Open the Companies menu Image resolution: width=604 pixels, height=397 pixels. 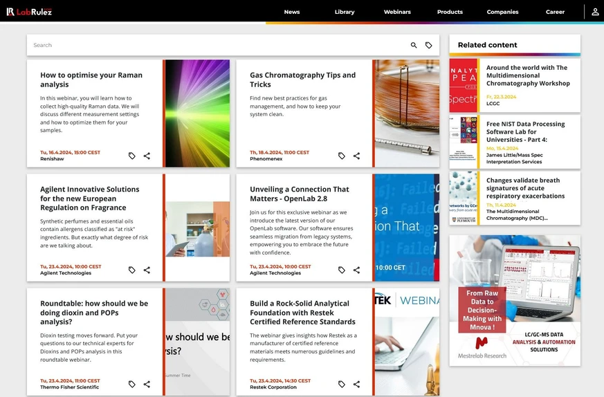coord(502,12)
